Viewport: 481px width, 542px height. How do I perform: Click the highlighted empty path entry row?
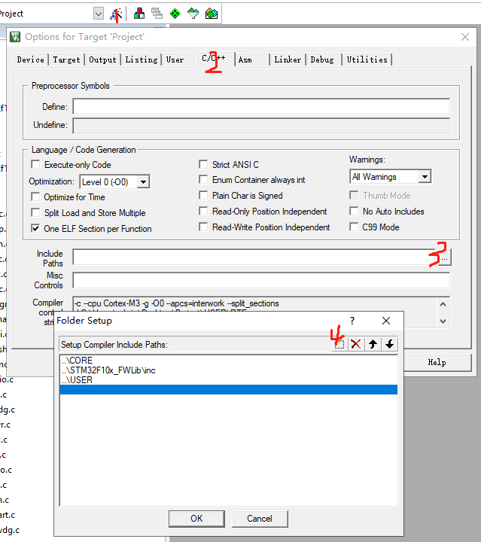[228, 390]
